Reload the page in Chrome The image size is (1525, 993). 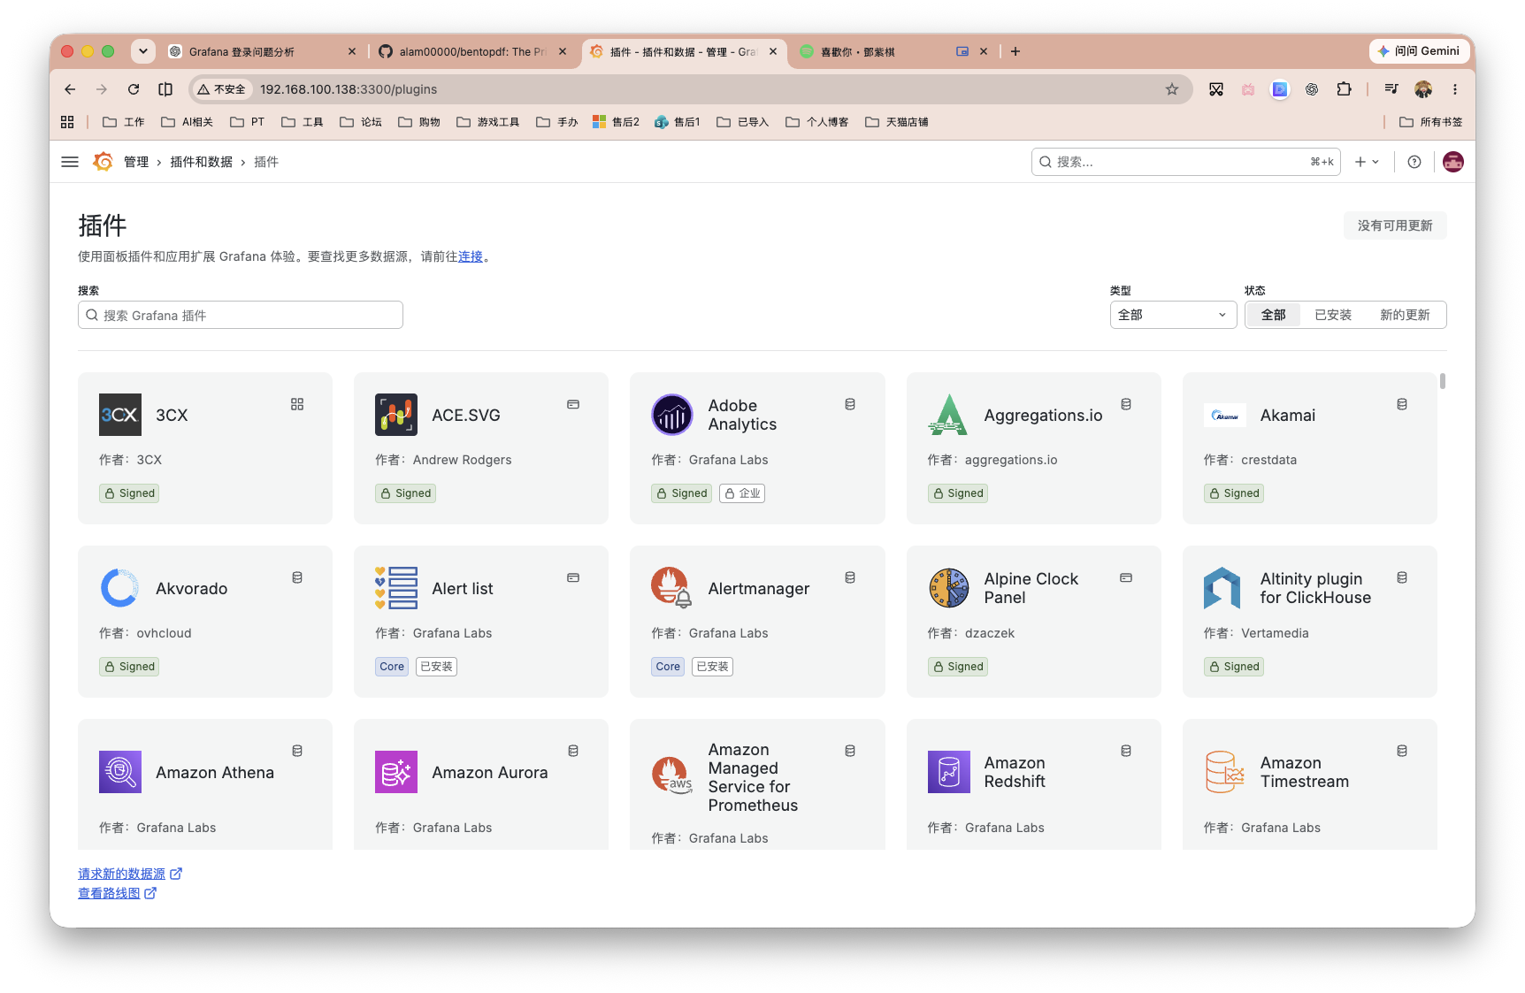134,89
